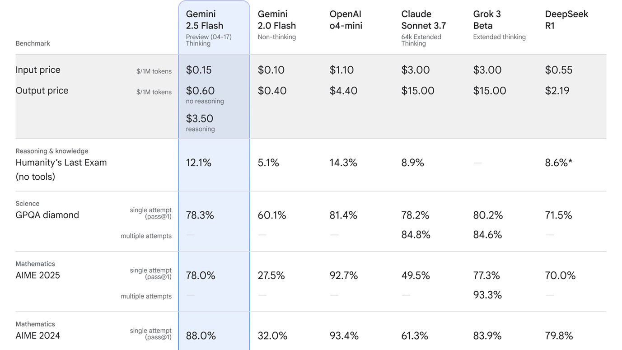The image size is (622, 350).
Task: Click the Input price row label
Action: pos(38,70)
